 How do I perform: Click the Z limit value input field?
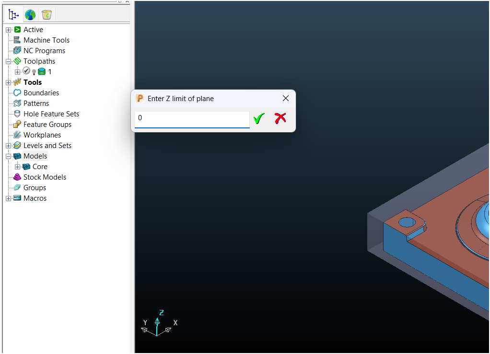(x=192, y=119)
